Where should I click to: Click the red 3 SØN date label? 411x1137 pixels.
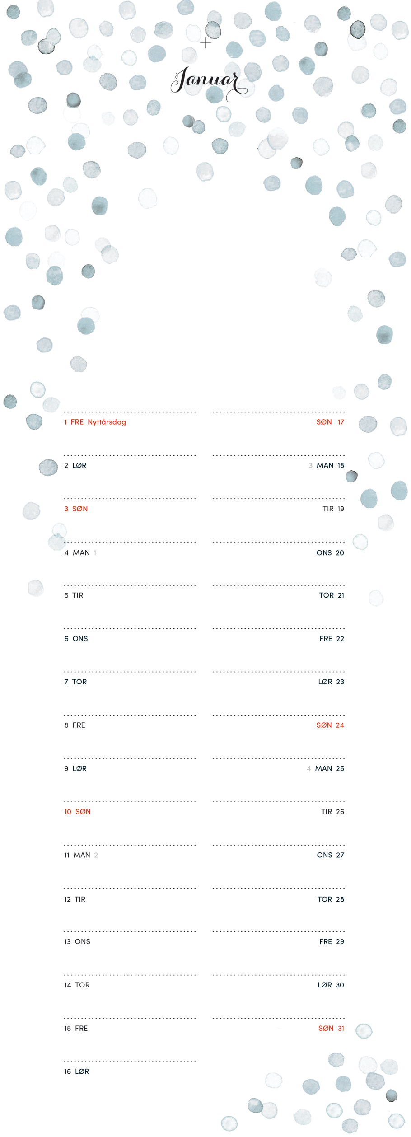click(76, 509)
